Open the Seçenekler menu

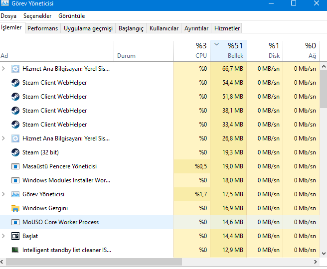coord(37,16)
